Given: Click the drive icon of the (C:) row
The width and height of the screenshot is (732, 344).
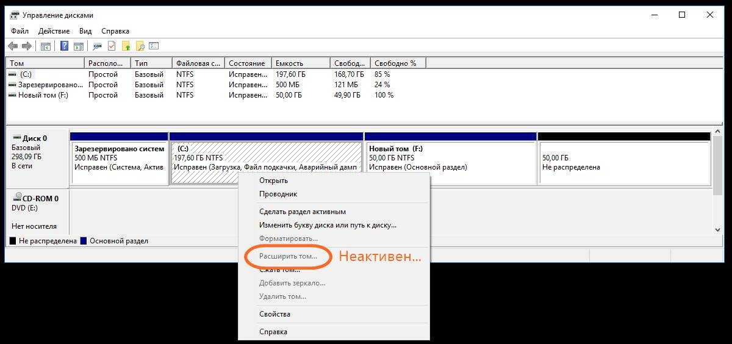Looking at the screenshot, I should (x=13, y=74).
